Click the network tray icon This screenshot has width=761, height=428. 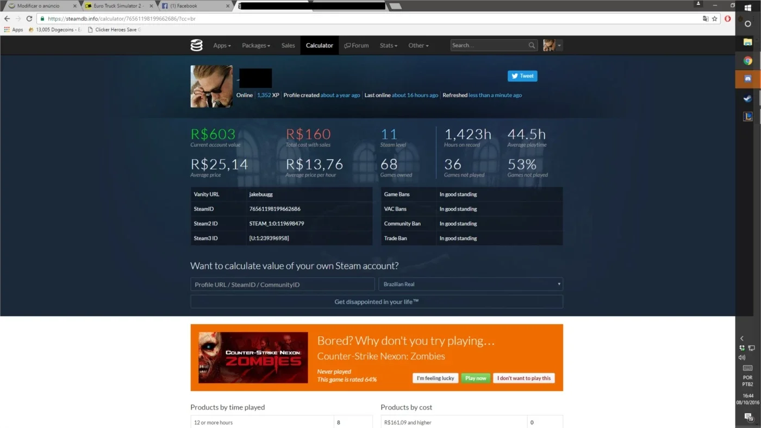752,348
